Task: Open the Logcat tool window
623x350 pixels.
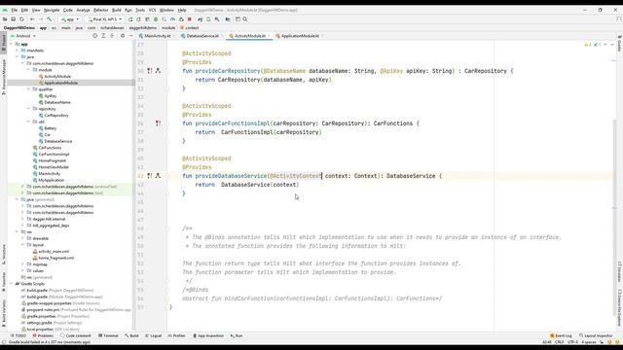Action: [154, 335]
